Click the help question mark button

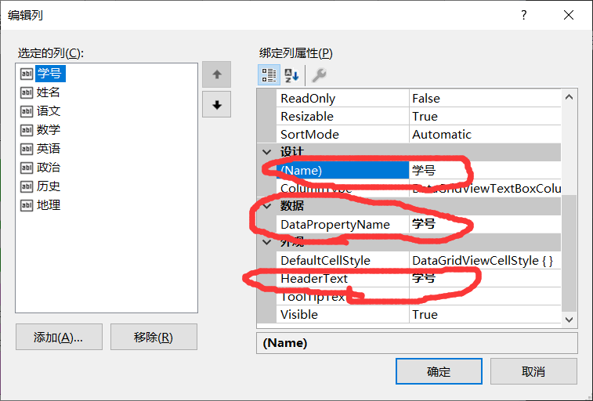click(524, 15)
